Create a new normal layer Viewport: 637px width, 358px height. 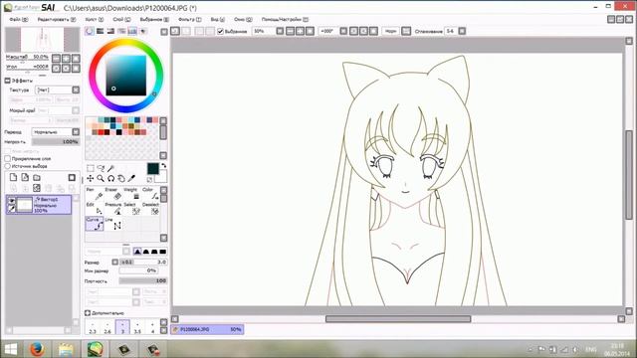(13, 177)
